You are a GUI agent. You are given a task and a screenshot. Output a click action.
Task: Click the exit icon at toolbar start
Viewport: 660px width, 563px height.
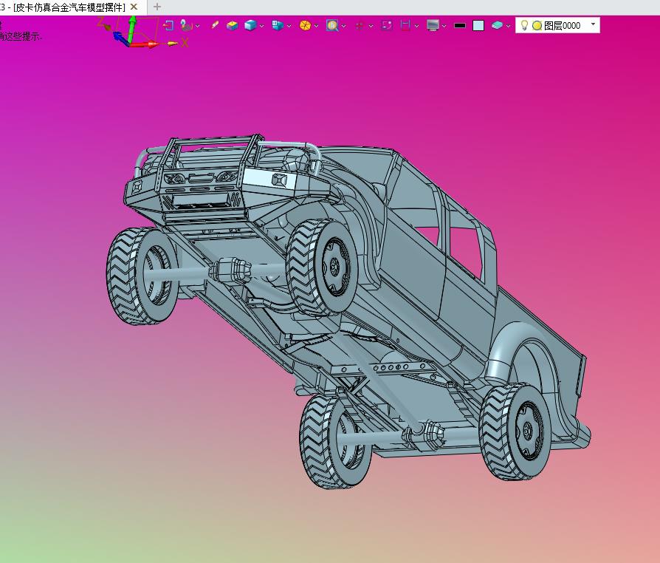[x=168, y=26]
